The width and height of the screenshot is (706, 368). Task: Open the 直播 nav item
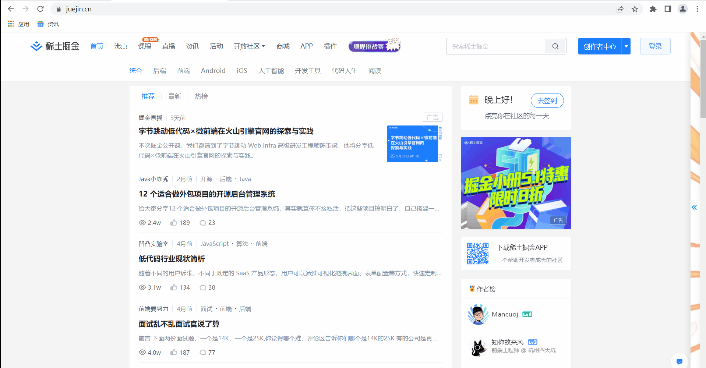pyautogui.click(x=169, y=46)
